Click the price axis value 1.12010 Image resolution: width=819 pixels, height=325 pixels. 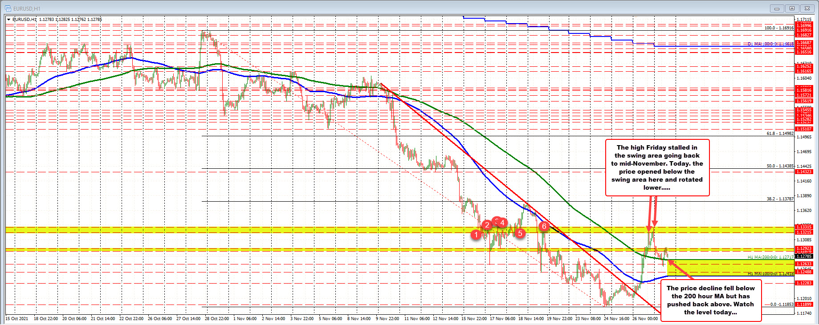(x=804, y=299)
